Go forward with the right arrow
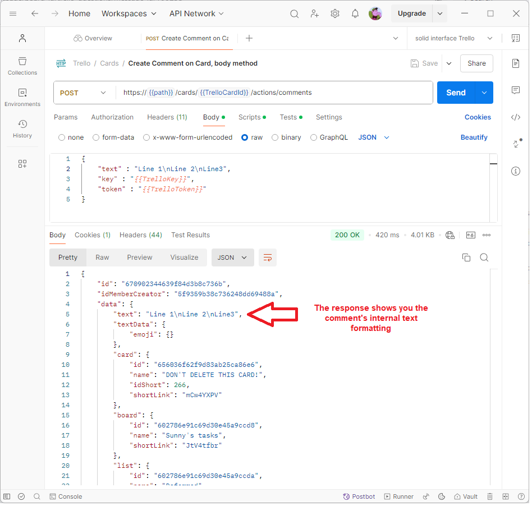Viewport: 532px width, 506px height. click(x=54, y=13)
